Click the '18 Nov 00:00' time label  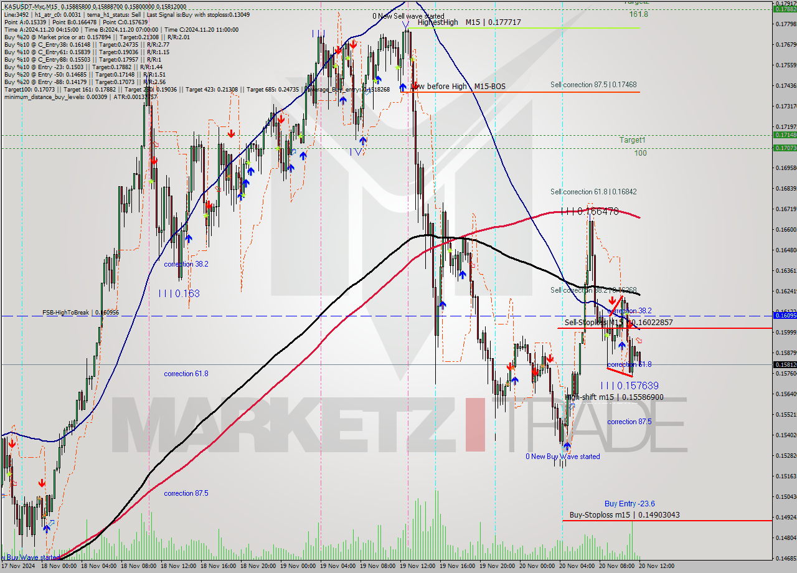tap(59, 566)
